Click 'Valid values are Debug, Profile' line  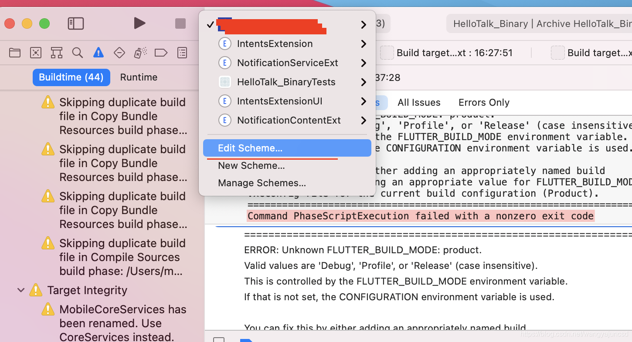391,266
